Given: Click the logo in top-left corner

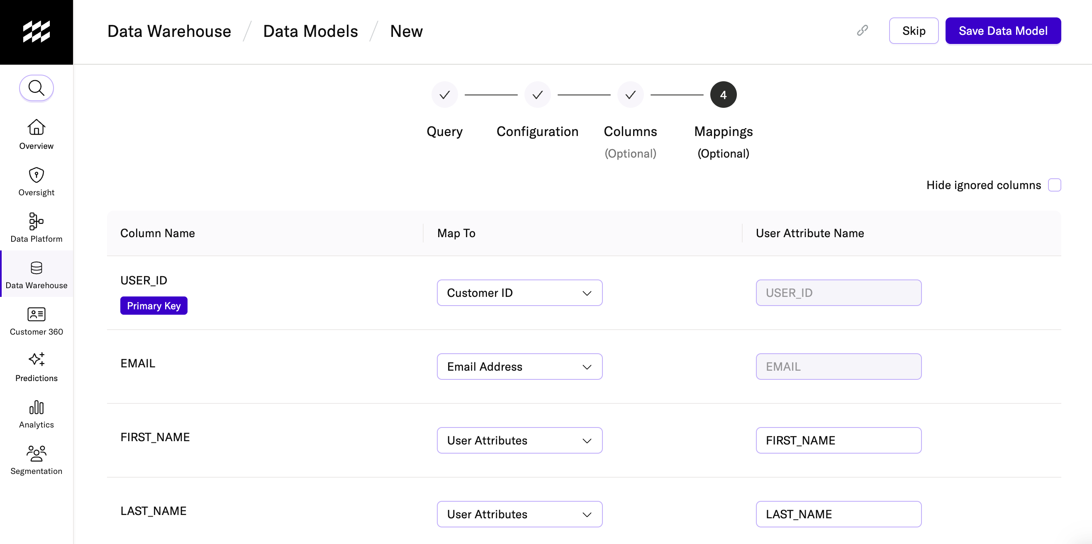Looking at the screenshot, I should 37,32.
